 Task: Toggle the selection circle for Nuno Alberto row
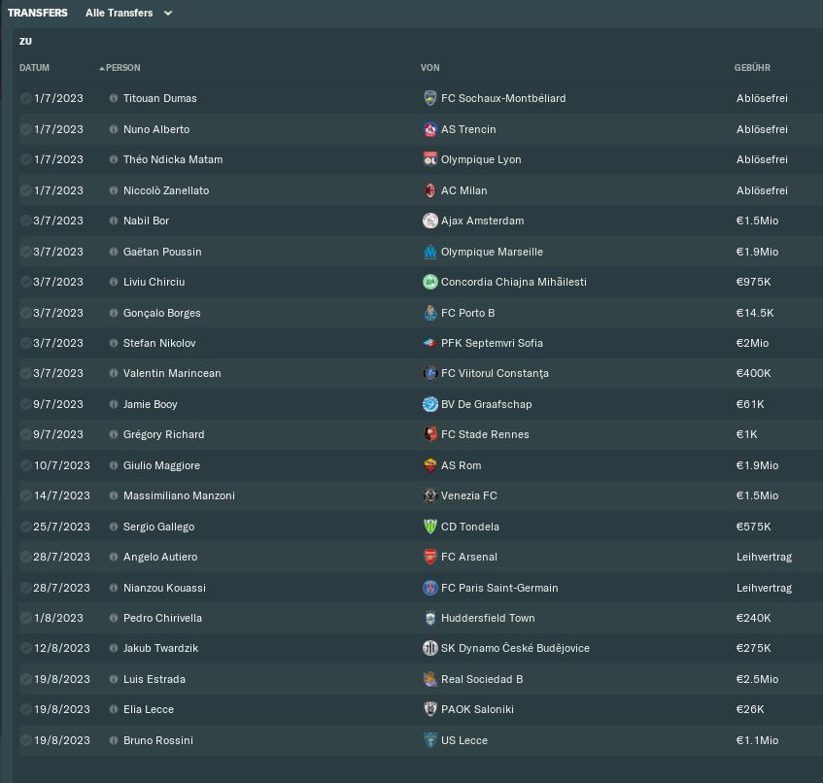click(x=25, y=129)
